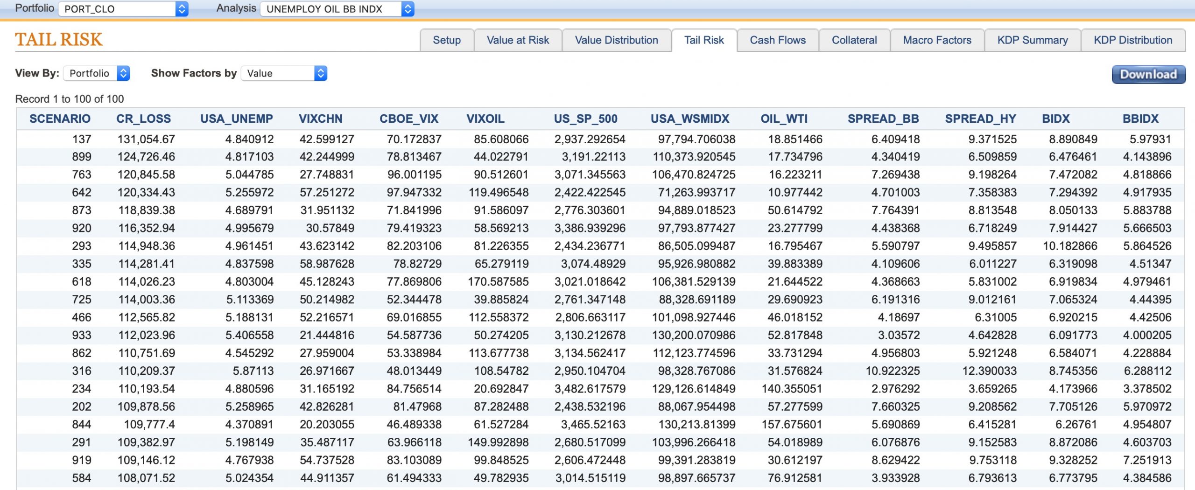Click the SPREAD_HY column header

pos(981,119)
